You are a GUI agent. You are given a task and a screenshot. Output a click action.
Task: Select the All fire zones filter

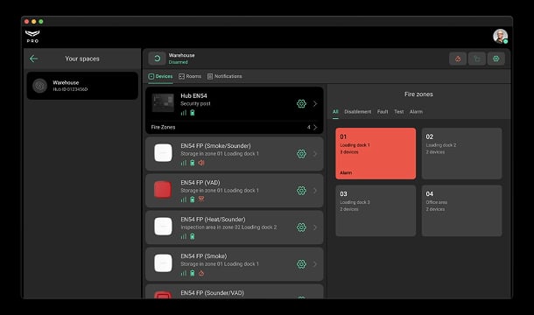point(335,112)
